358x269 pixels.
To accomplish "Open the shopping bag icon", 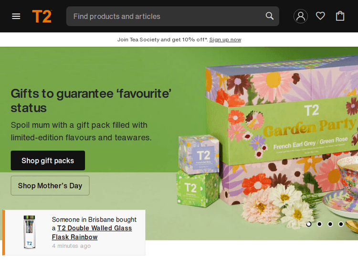I will pyautogui.click(x=340, y=16).
